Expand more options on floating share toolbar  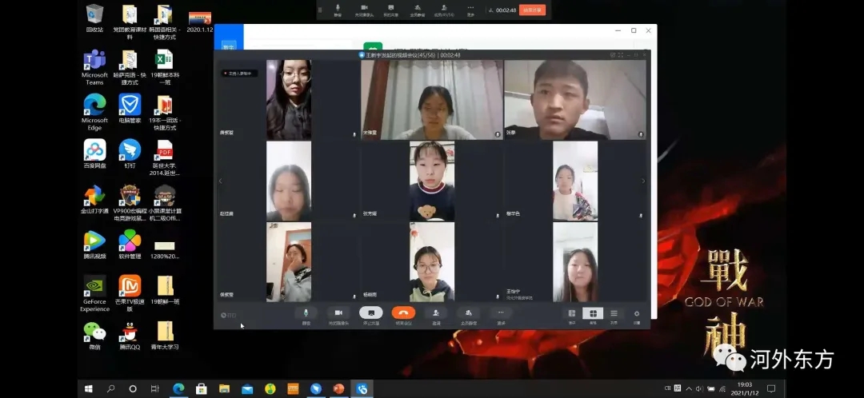click(x=470, y=10)
